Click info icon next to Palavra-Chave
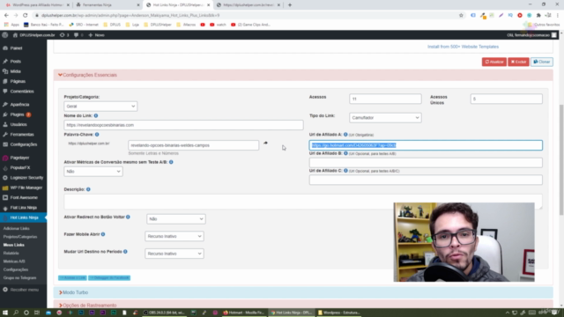Viewport: 564px width, 317px height. tap(97, 135)
